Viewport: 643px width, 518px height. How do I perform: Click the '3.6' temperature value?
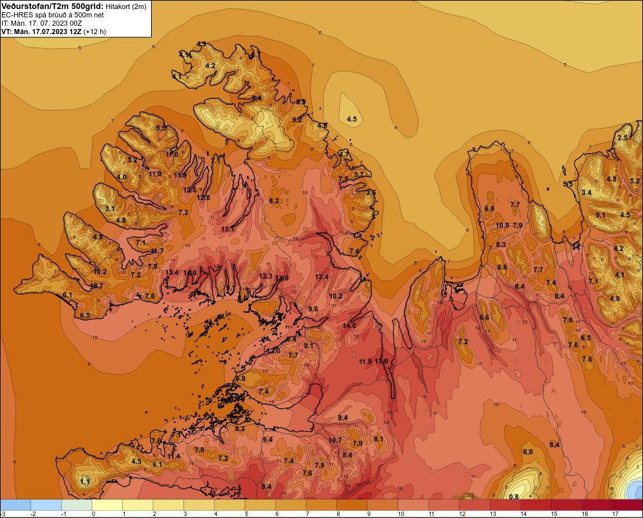tap(371, 192)
